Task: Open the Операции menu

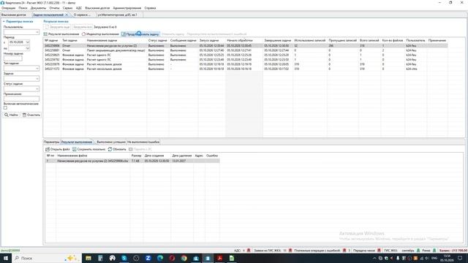Action: pos(8,8)
